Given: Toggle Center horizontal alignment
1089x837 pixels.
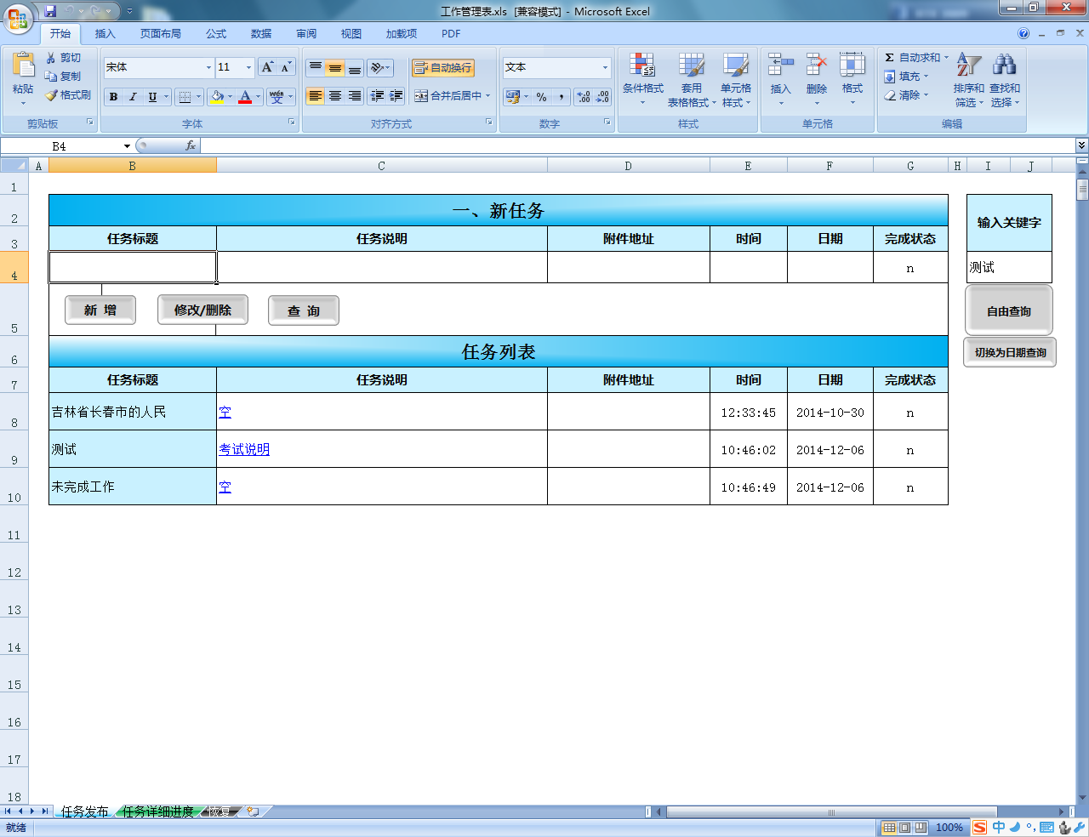Looking at the screenshot, I should click(335, 96).
